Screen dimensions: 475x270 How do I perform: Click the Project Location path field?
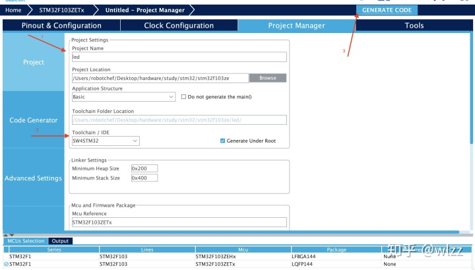coord(160,78)
